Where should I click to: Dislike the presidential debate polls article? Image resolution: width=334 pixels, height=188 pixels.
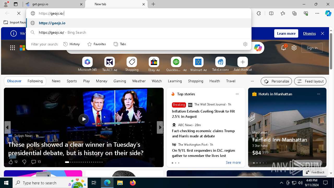pyautogui.click(x=24, y=162)
